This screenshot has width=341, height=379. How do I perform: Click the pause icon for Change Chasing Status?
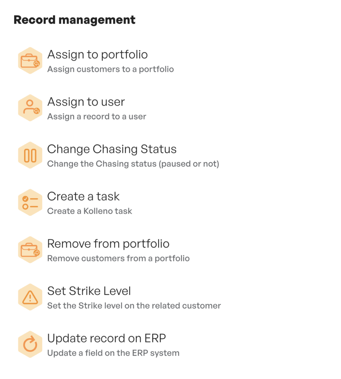point(30,155)
